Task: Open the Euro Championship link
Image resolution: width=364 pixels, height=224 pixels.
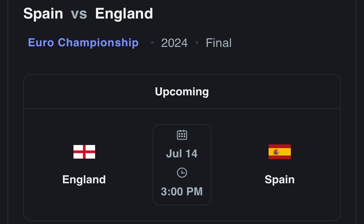Action: click(83, 43)
